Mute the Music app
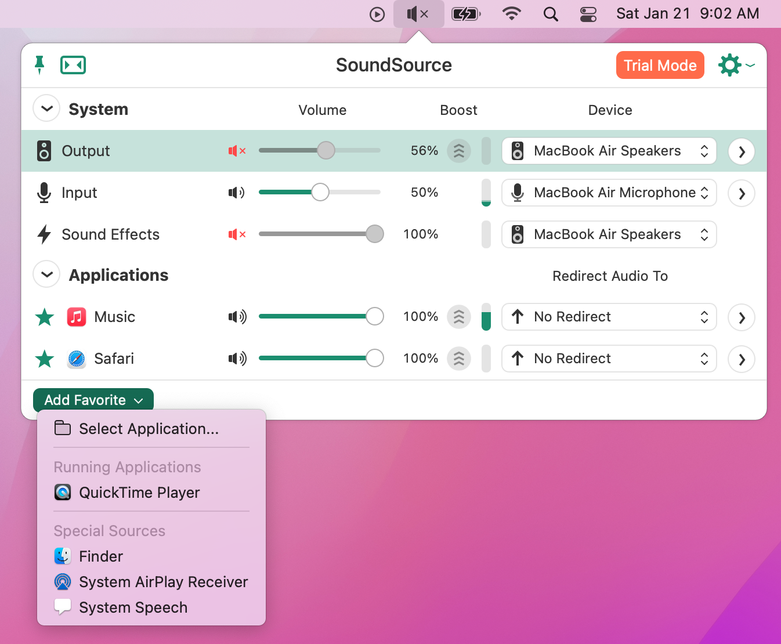This screenshot has width=781, height=644. click(x=237, y=317)
